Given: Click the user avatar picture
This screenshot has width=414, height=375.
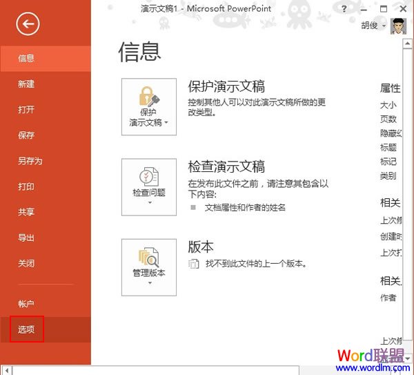Looking at the screenshot, I should tap(398, 26).
